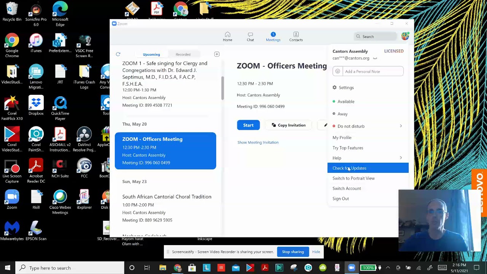Click the Stop sharing button
Viewport: 487px width, 274px height.
click(x=293, y=252)
